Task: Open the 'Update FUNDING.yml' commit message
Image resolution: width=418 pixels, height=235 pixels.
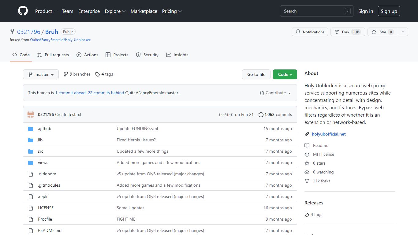Action: click(x=137, y=129)
